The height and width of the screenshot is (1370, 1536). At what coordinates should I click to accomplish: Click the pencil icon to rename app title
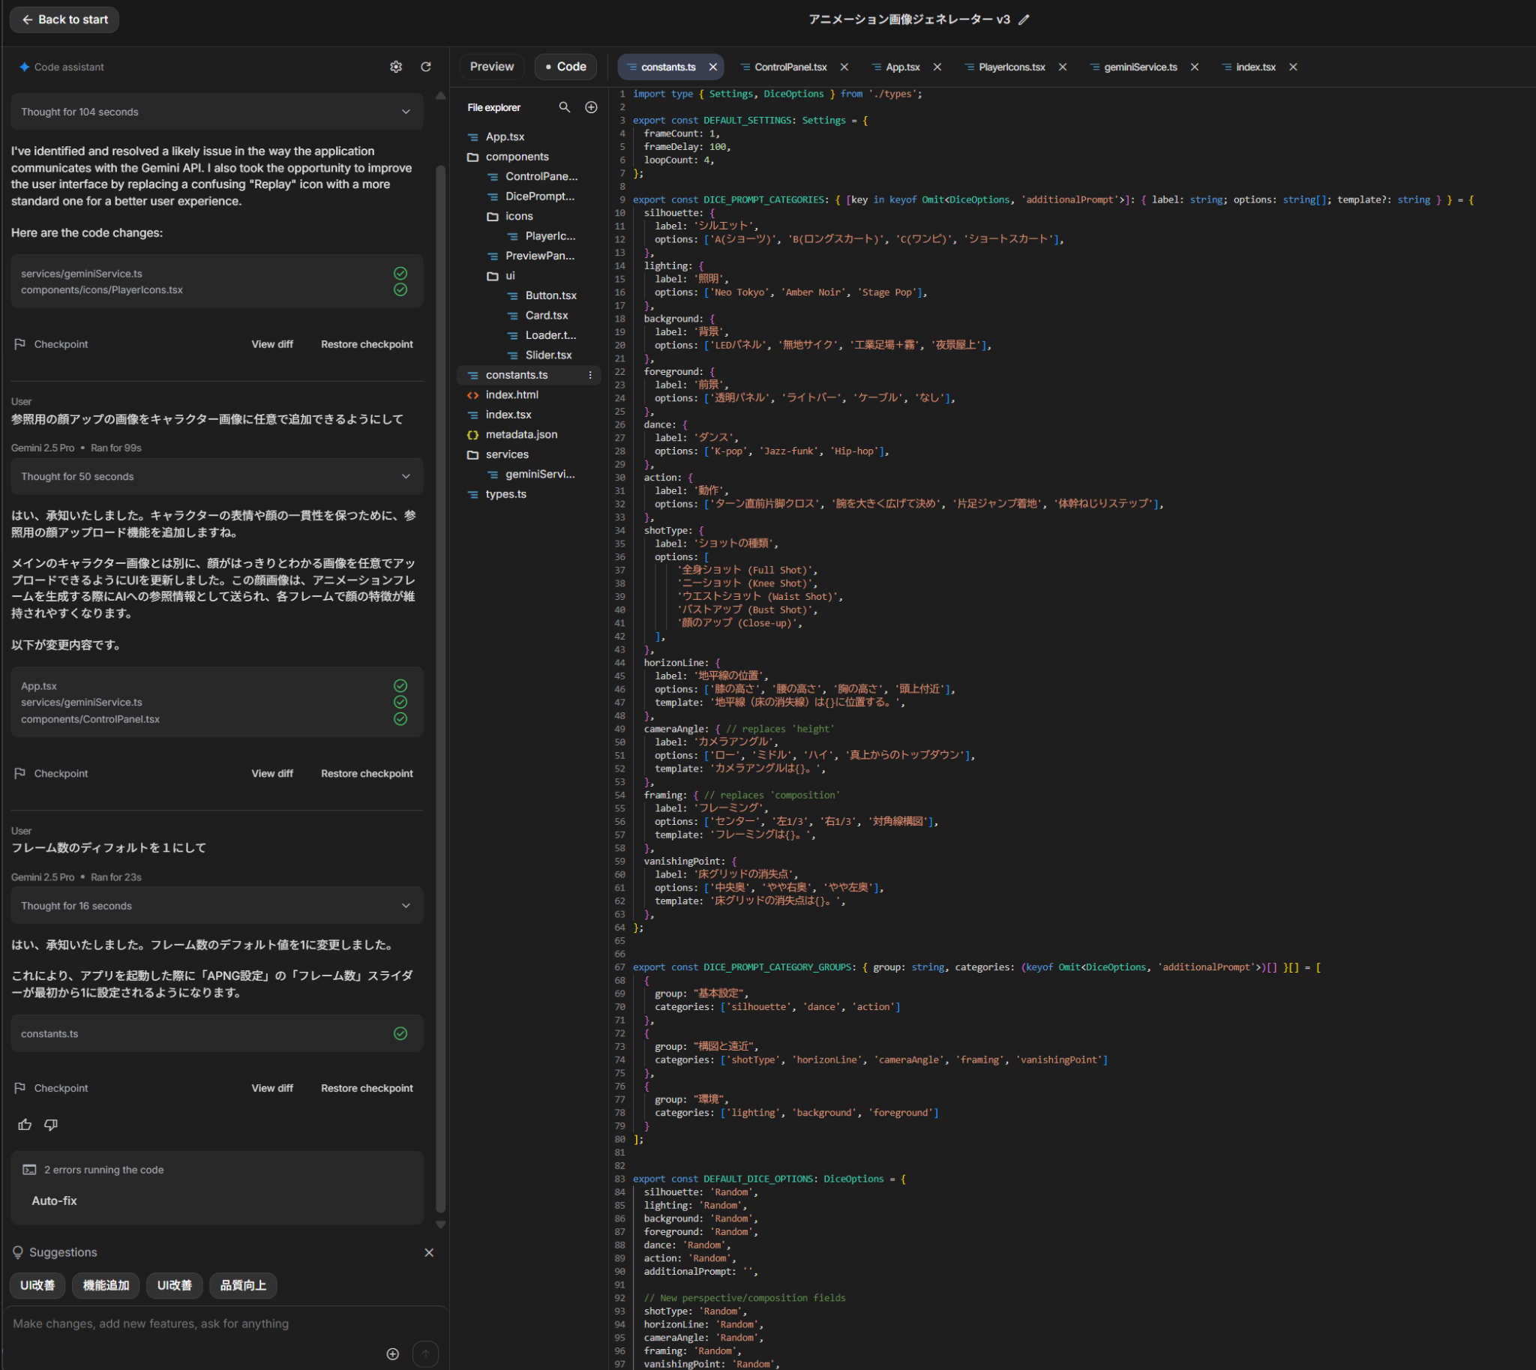(1023, 20)
